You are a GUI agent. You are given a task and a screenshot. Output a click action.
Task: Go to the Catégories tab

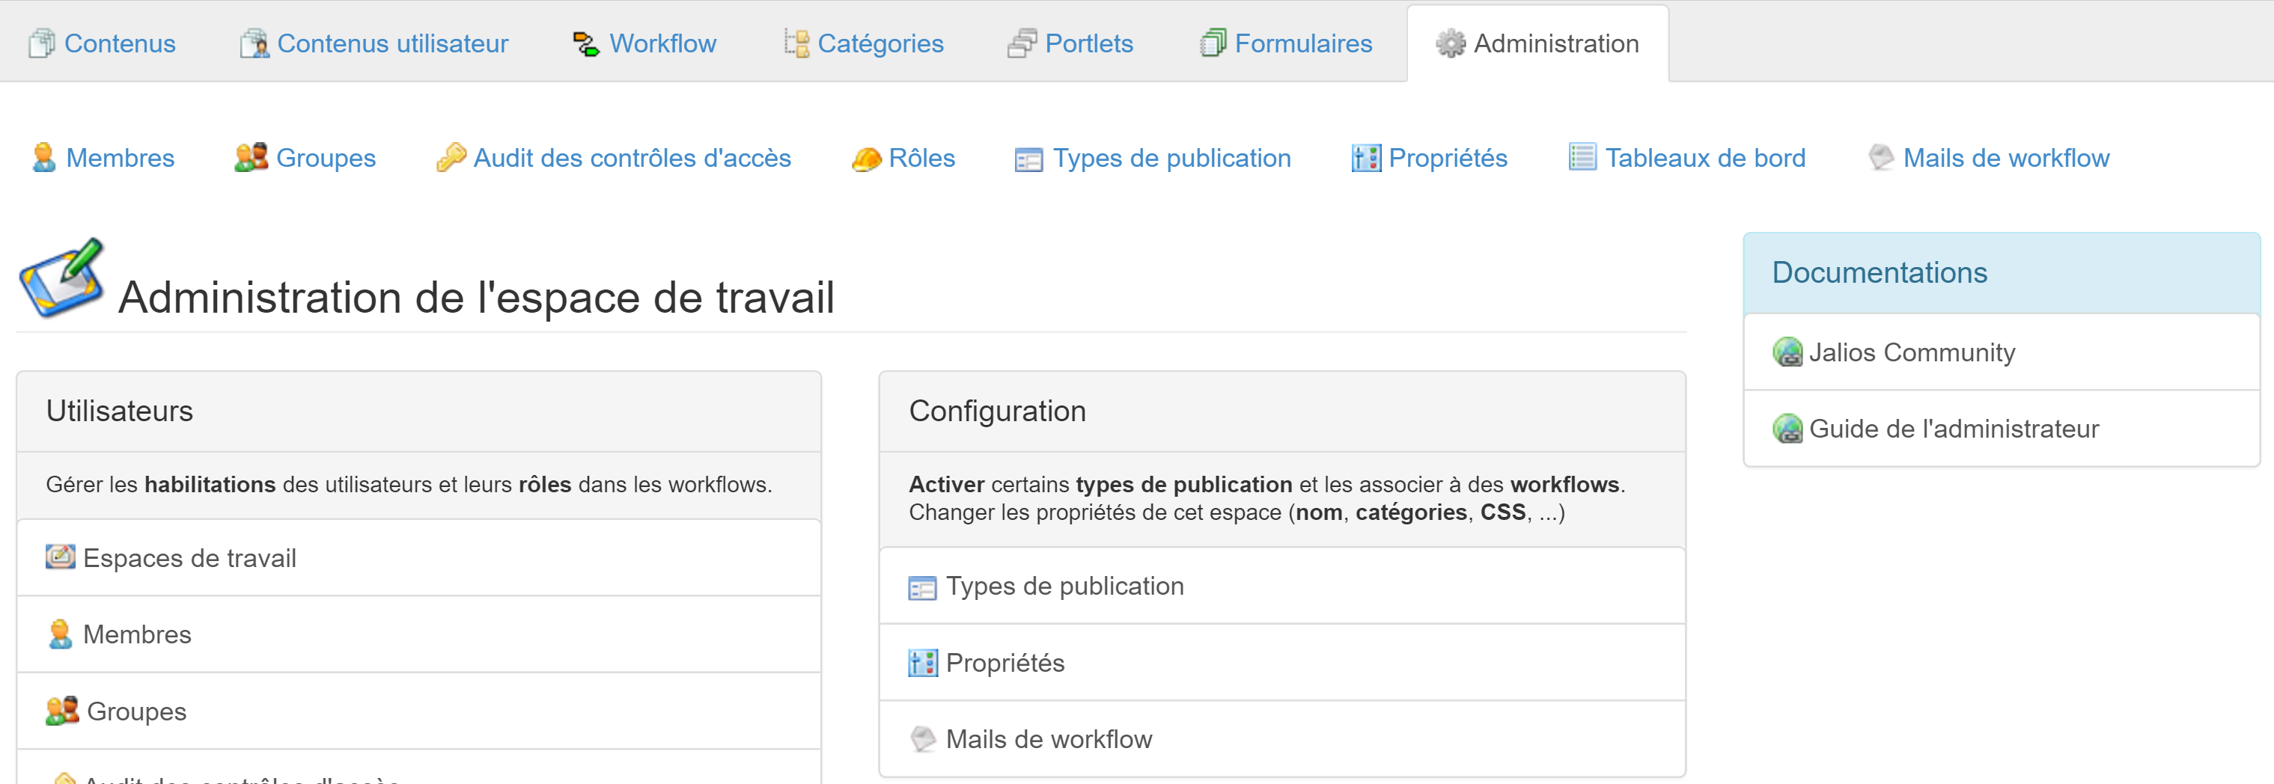tap(863, 43)
